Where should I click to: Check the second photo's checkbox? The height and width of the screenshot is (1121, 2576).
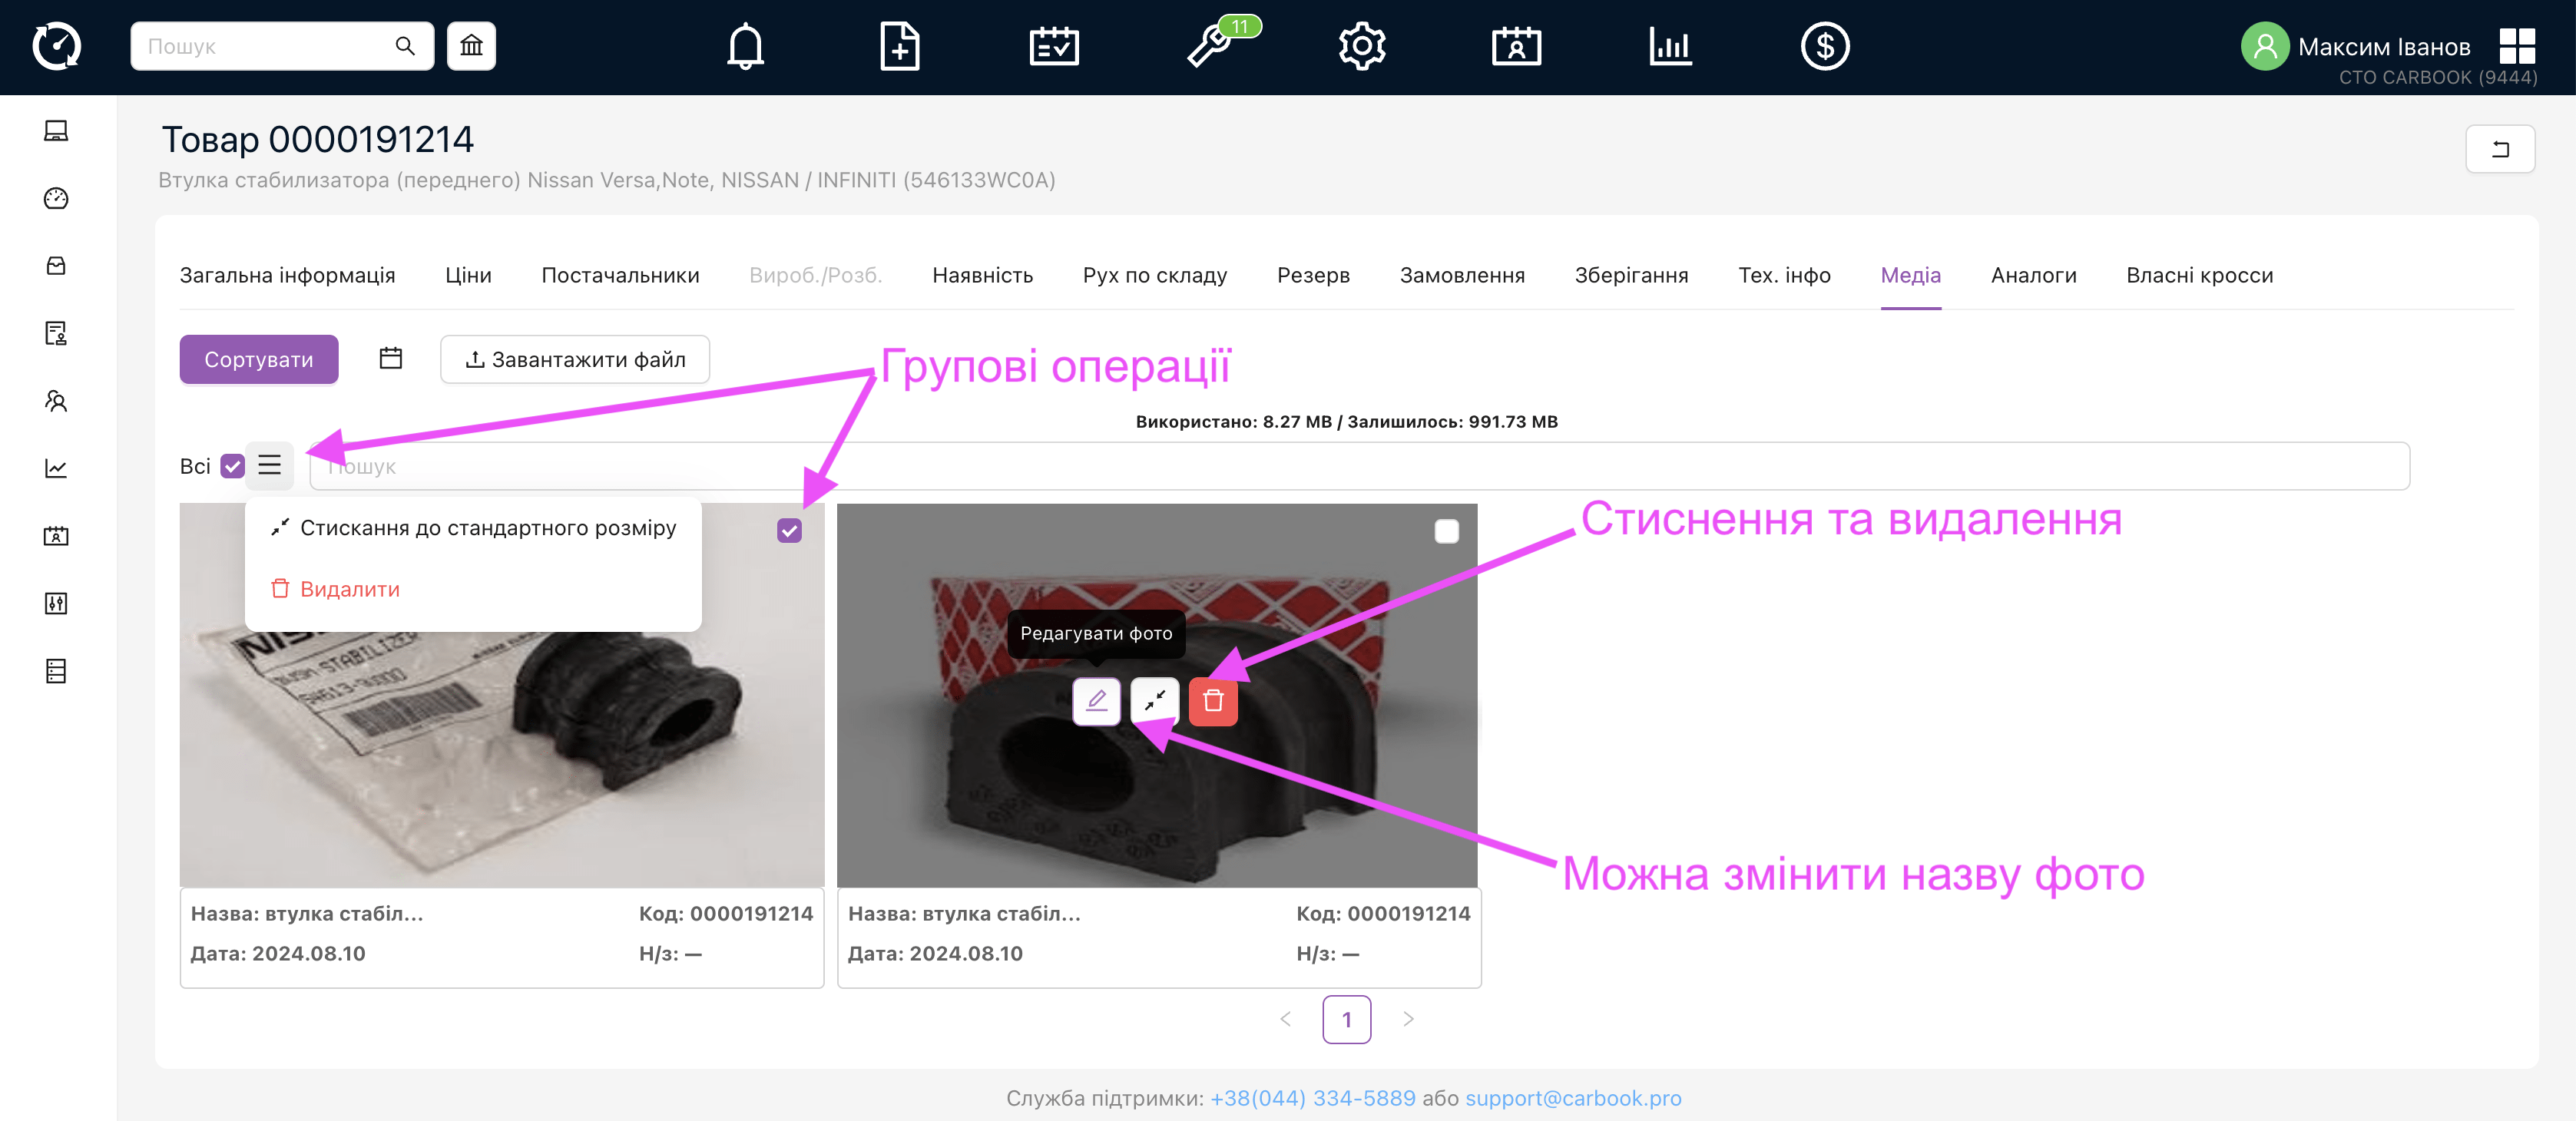1446,531
